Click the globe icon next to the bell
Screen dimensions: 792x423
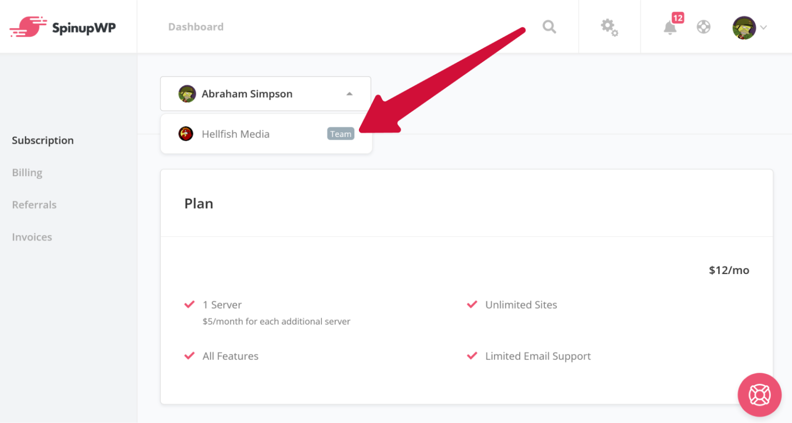coord(703,27)
